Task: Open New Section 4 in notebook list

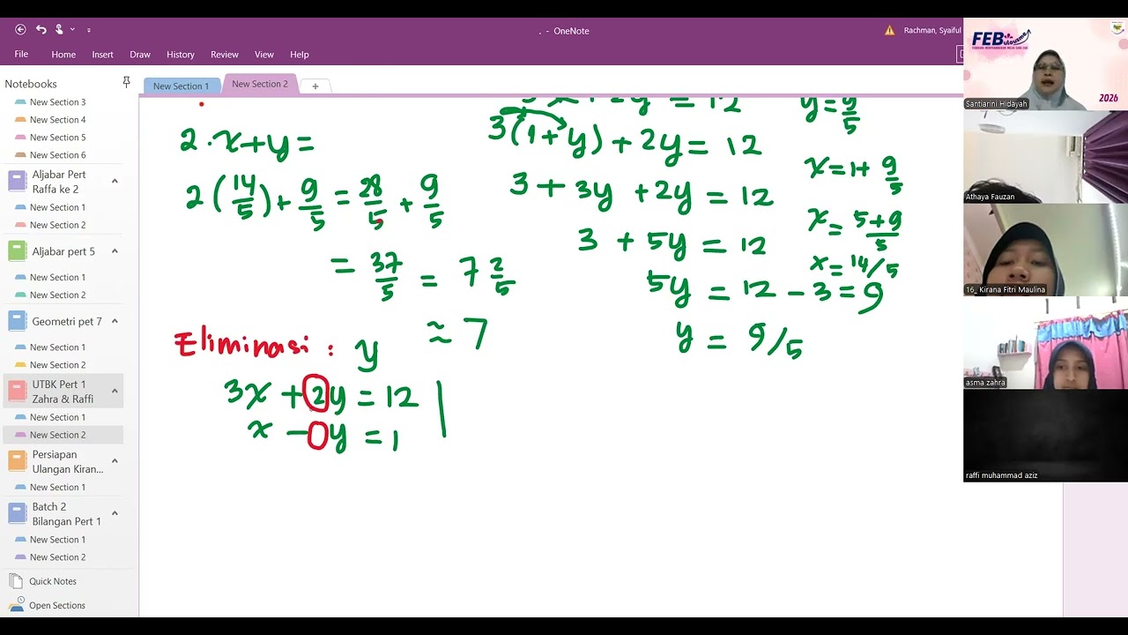Action: pyautogui.click(x=57, y=120)
